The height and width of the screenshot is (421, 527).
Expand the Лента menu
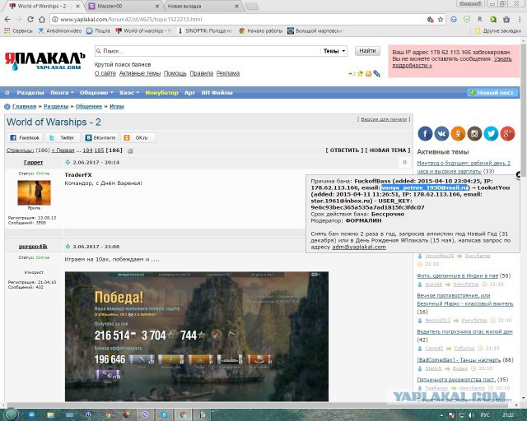pyautogui.click(x=62, y=93)
